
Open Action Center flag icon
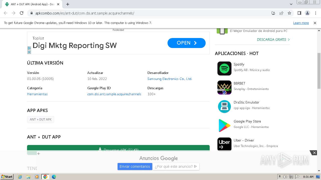(297, 177)
